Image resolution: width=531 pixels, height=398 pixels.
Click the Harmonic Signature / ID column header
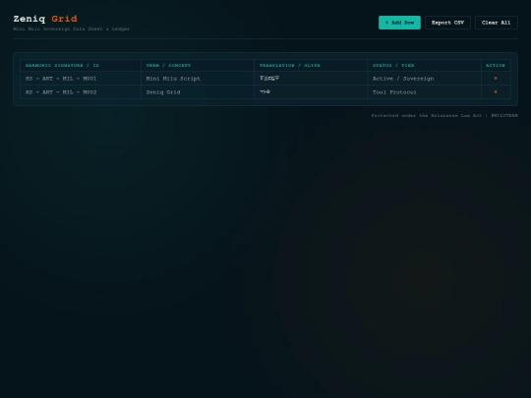pos(81,65)
